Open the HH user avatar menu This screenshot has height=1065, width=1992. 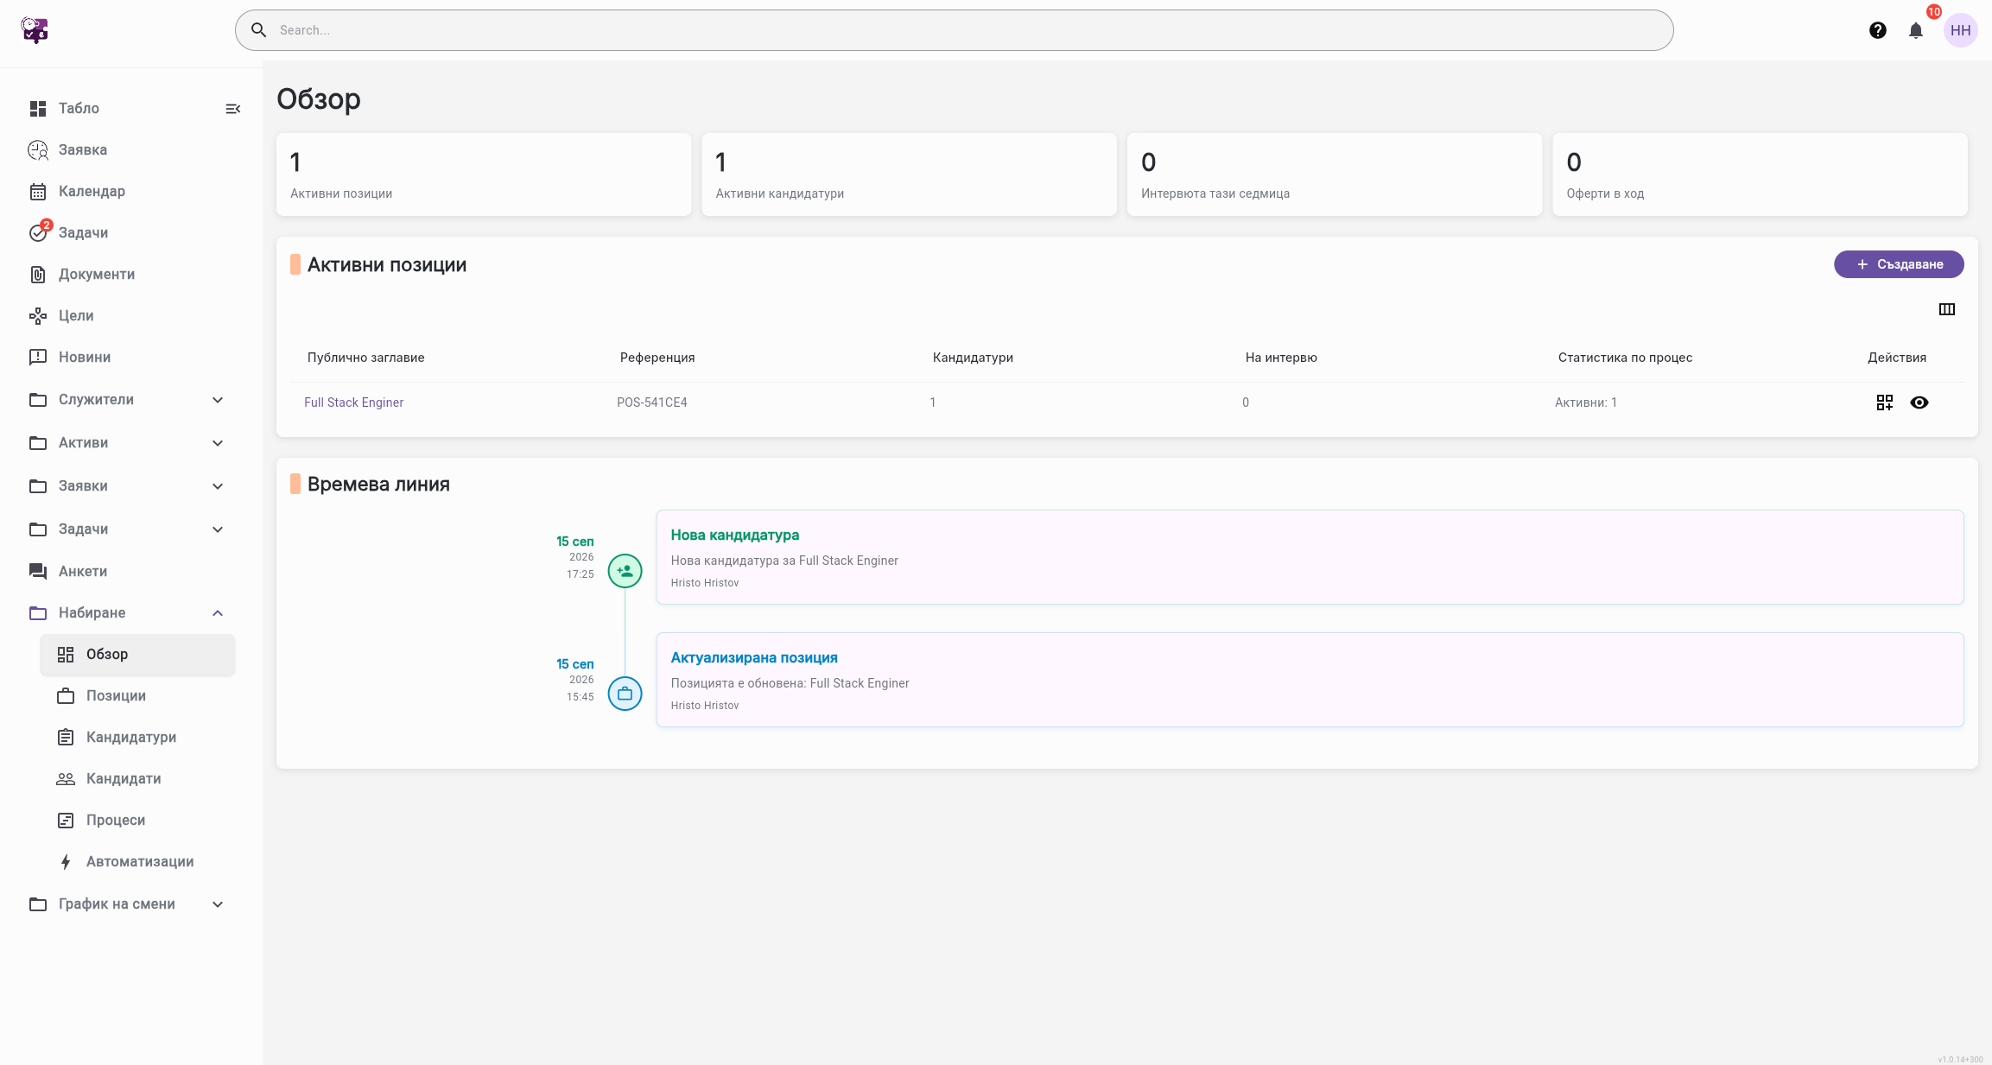click(x=1960, y=30)
